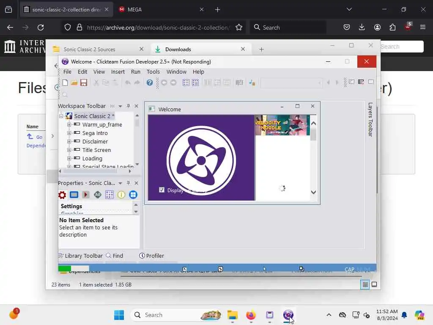433x325 pixels.
Task: Expand the Sega Intro tree node
Action: point(69,133)
